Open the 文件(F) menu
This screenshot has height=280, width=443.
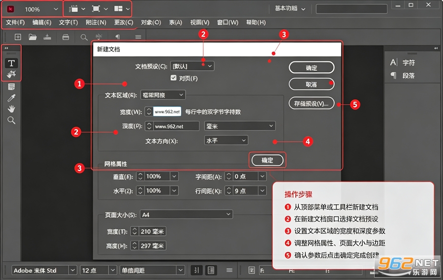[15, 22]
